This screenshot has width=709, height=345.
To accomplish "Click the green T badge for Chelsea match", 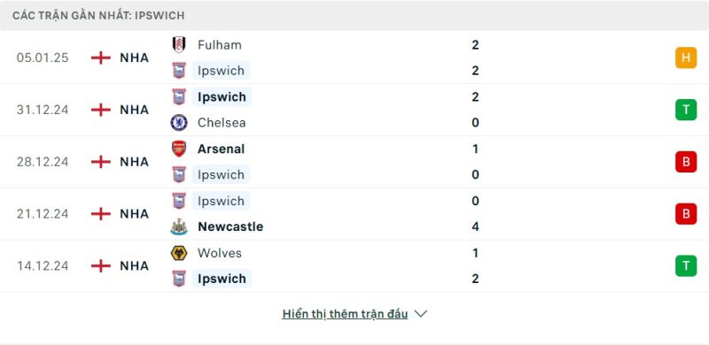I will (686, 110).
